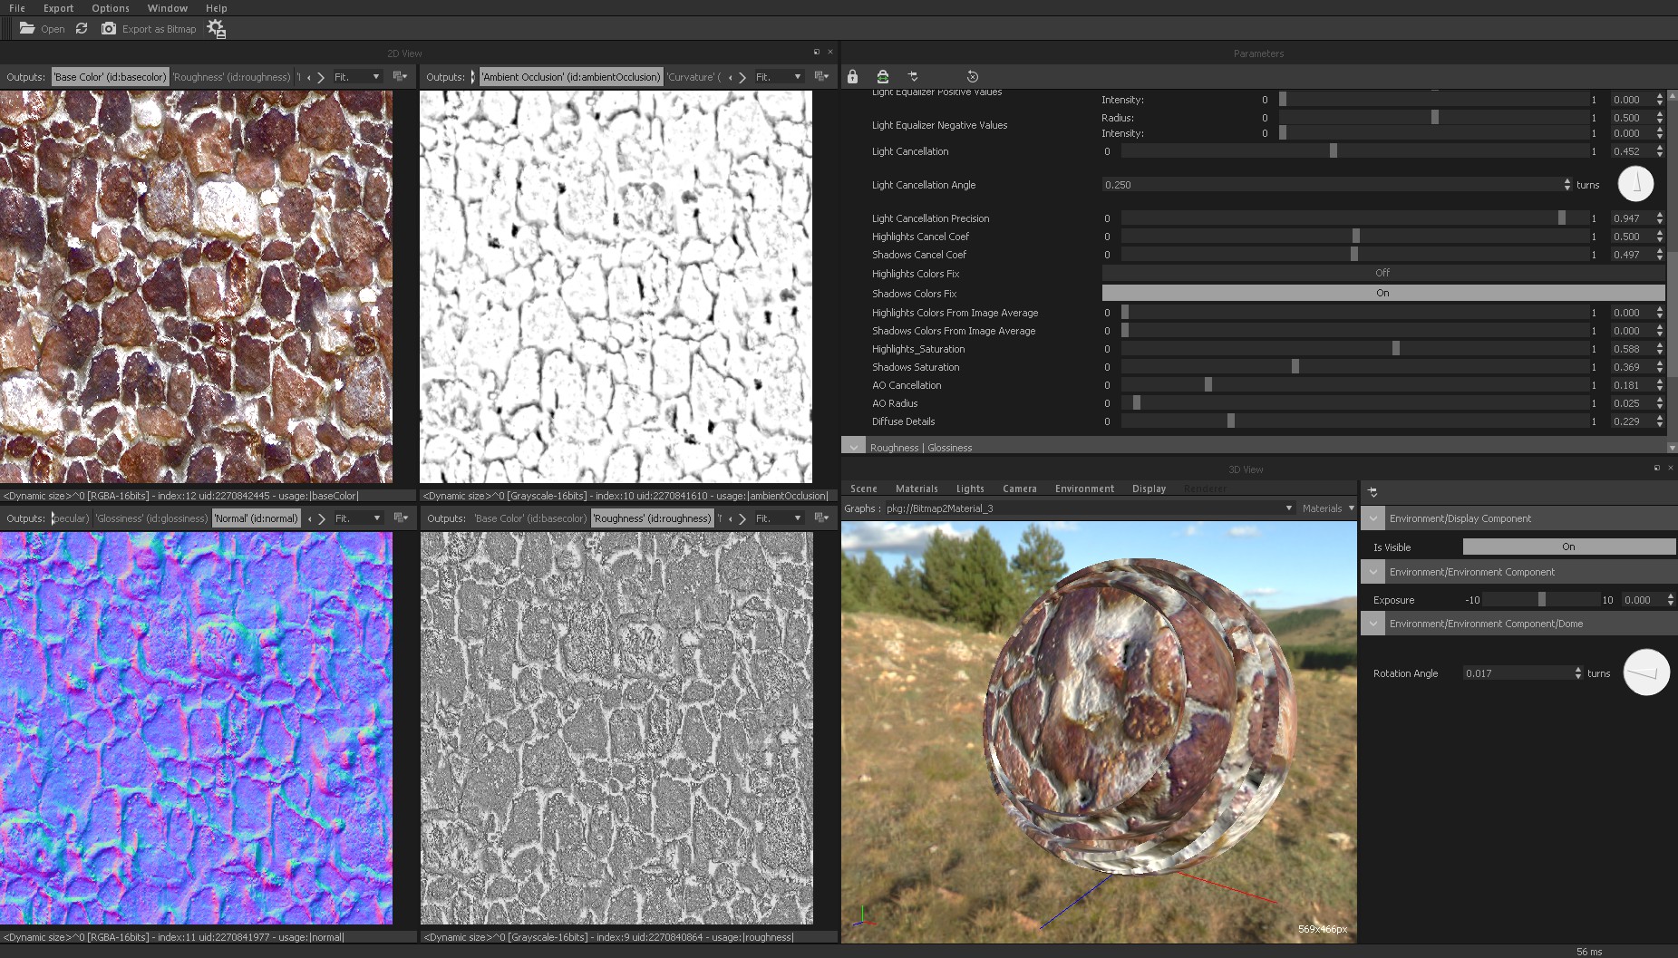Open Fit zoom dropdown in Ambient Occlusion view
Screen dimensions: 1678x958
click(x=779, y=77)
